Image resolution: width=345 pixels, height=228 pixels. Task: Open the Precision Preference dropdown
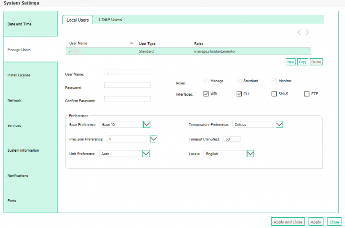click(154, 139)
